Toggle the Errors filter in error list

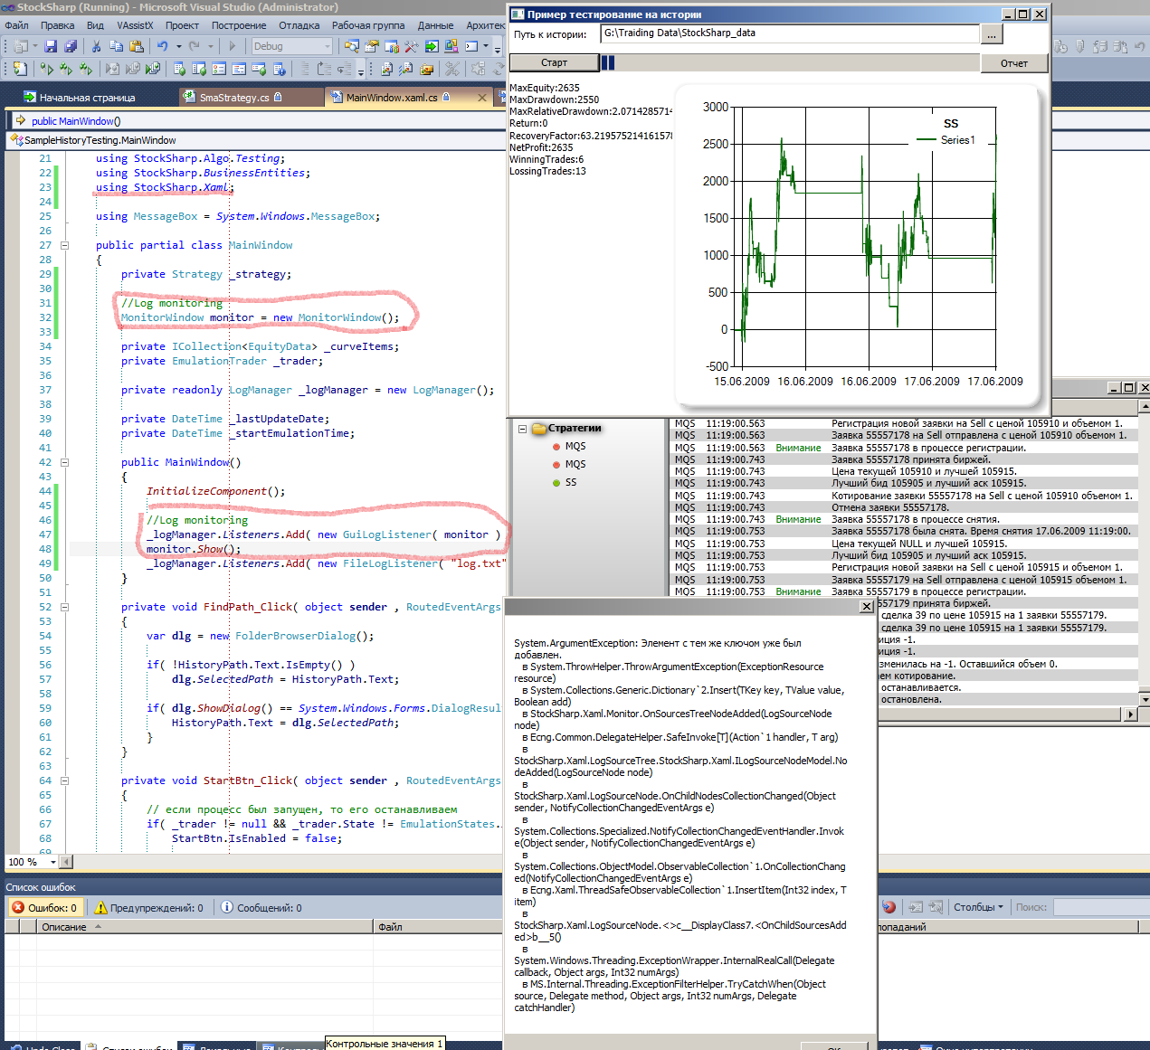point(44,907)
